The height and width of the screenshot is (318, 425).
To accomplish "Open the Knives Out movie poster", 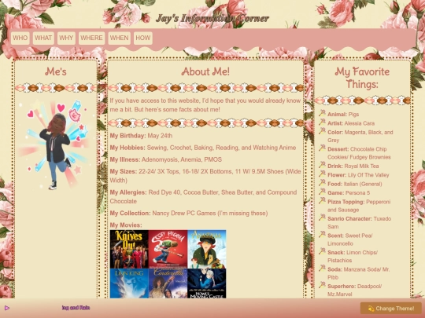I will click(129, 249).
